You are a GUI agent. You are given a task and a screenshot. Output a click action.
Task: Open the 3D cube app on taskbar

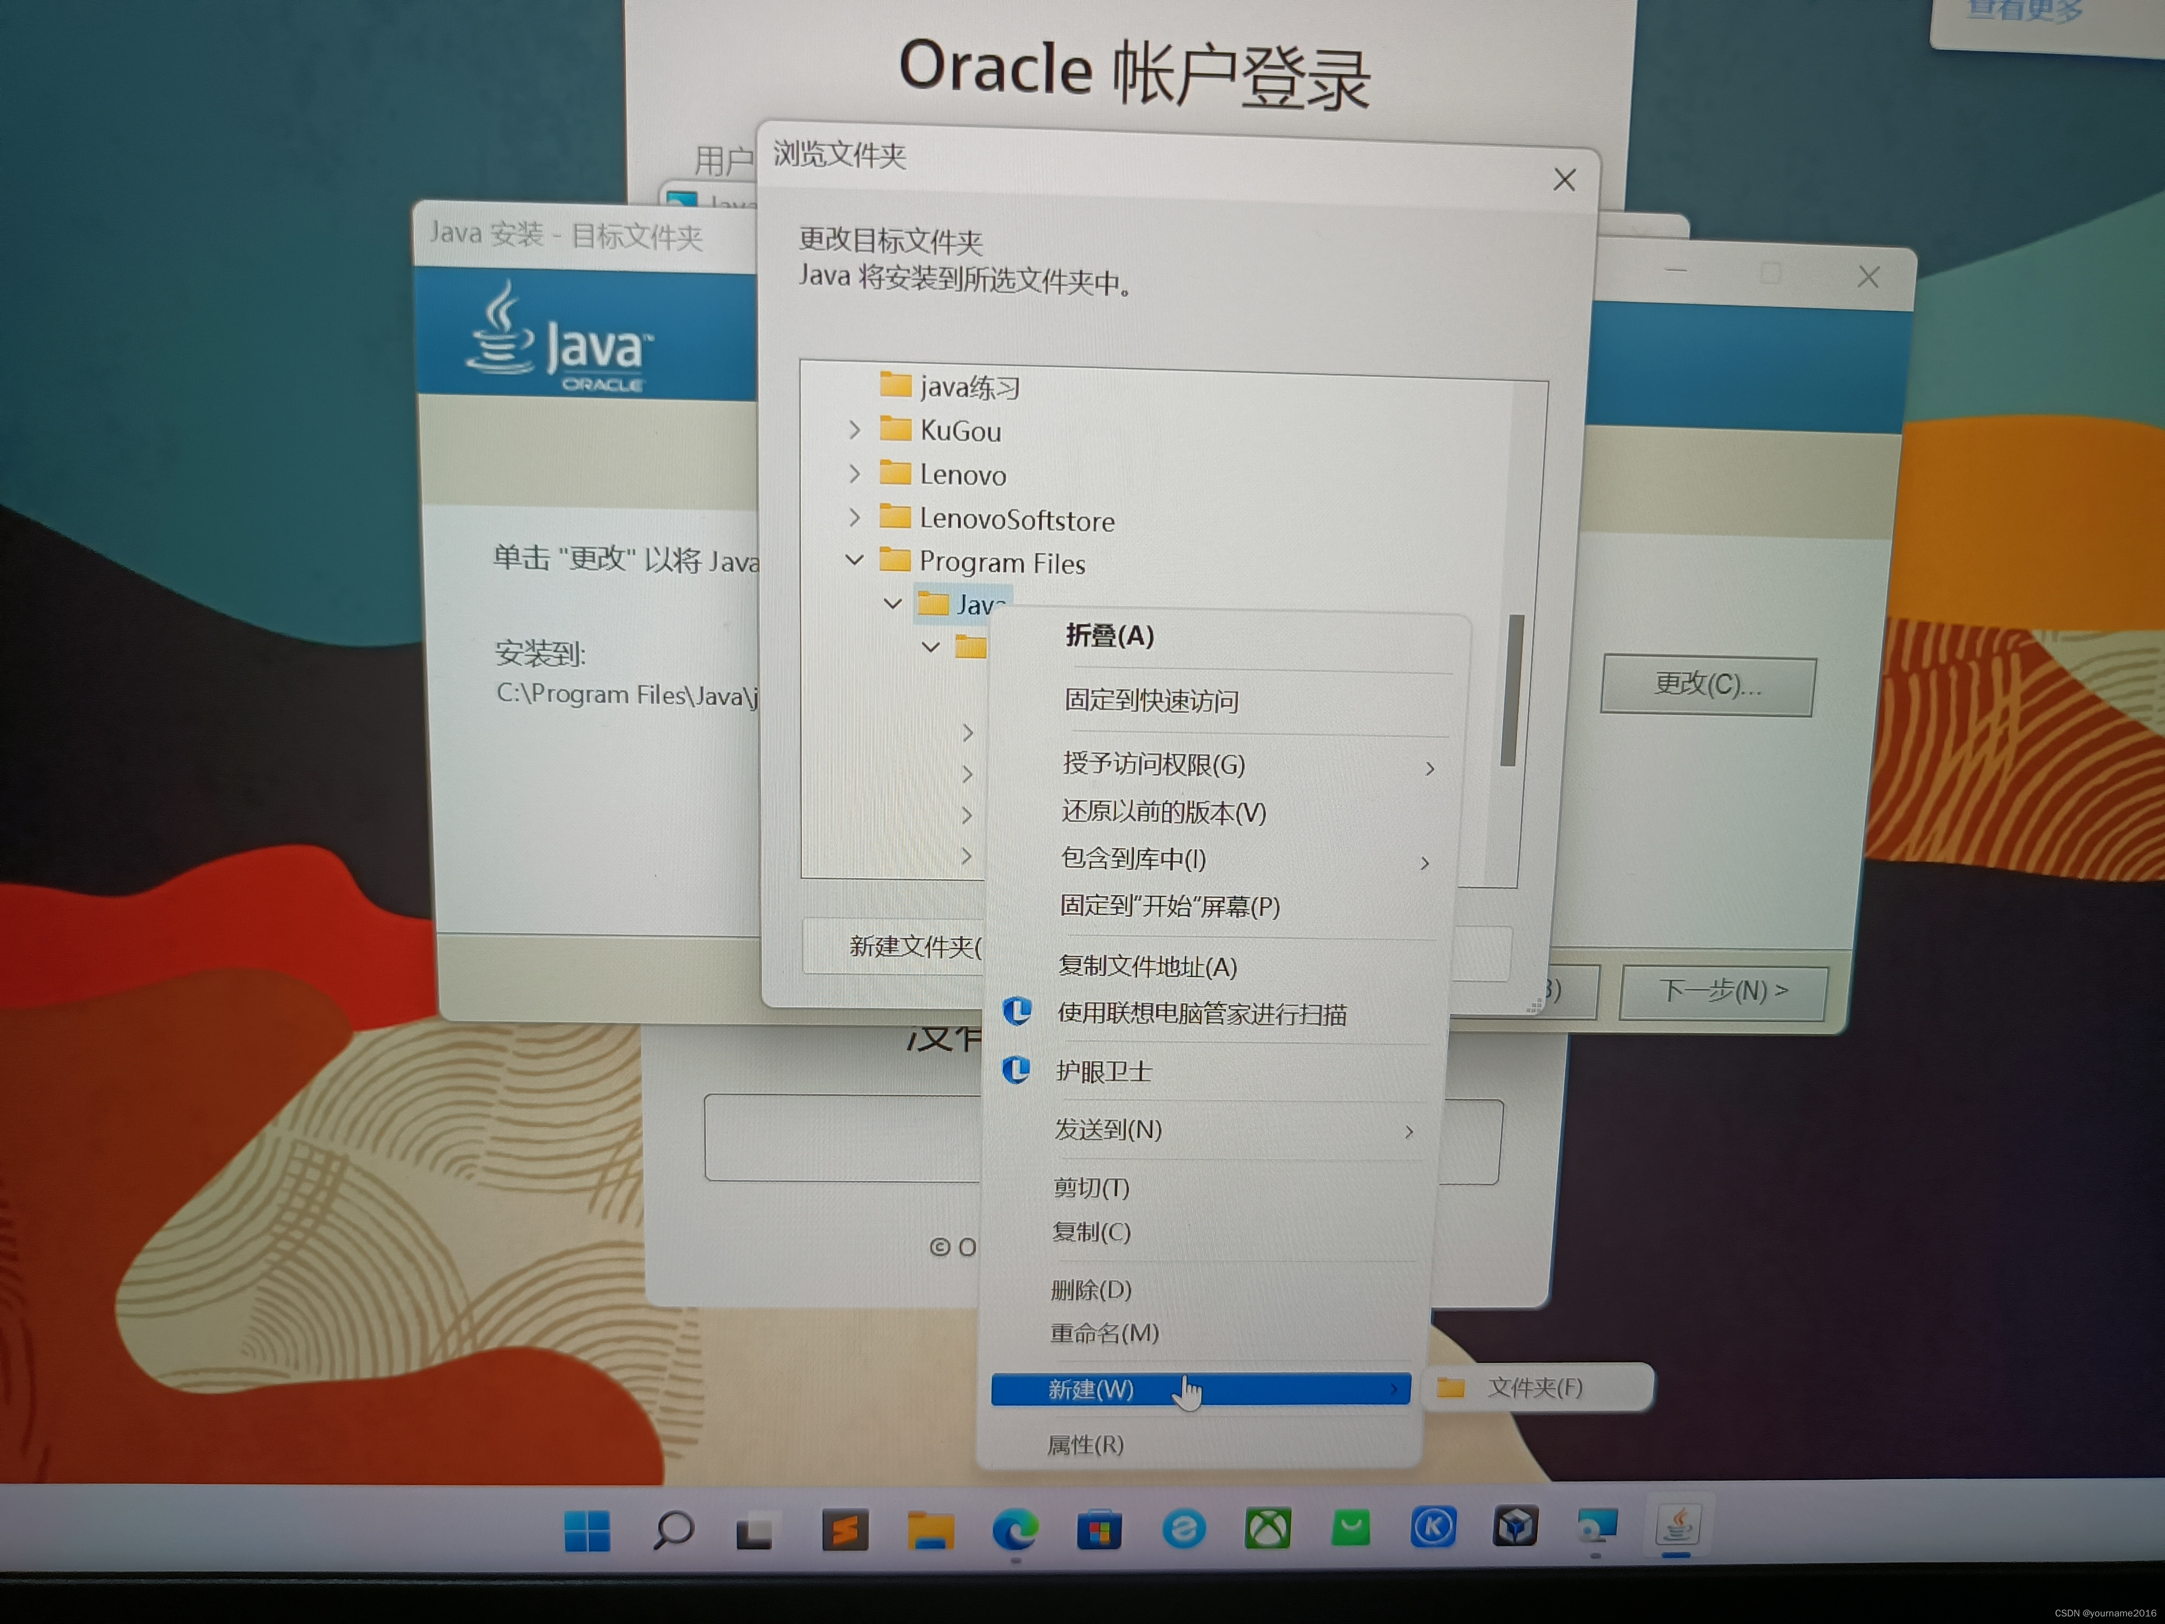pos(1515,1525)
